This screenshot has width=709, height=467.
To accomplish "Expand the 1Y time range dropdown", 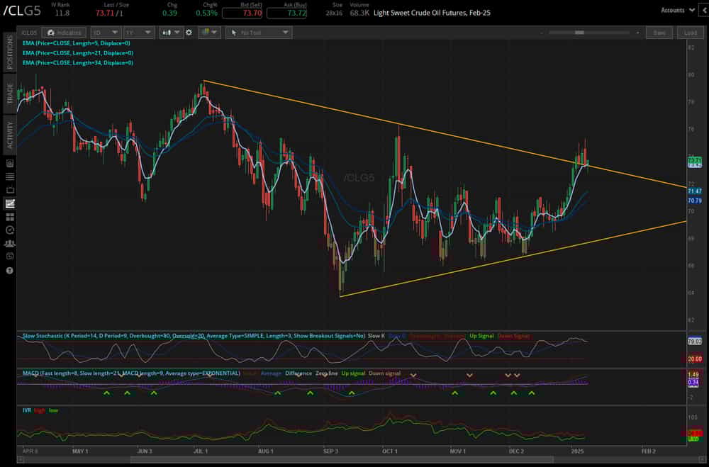I will (138, 32).
